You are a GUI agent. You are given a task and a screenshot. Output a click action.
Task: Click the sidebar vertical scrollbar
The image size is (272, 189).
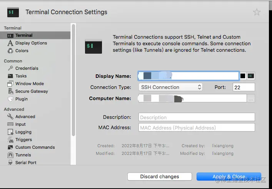click(x=73, y=81)
